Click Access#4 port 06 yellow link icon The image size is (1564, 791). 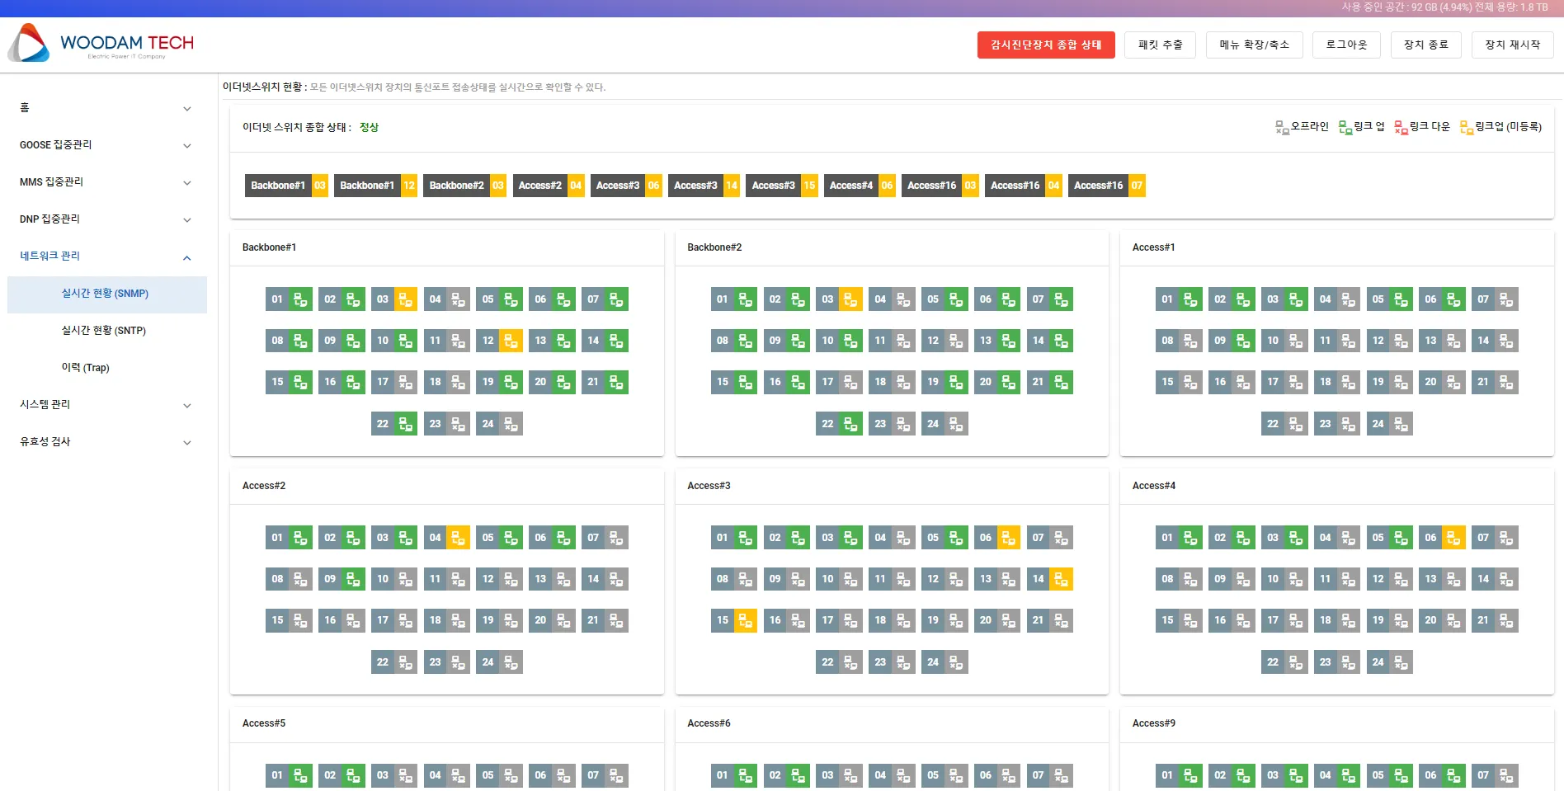click(x=1453, y=538)
